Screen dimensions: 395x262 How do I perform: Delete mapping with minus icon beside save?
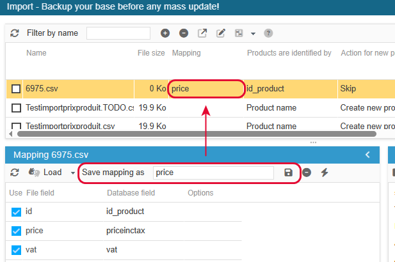[307, 173]
